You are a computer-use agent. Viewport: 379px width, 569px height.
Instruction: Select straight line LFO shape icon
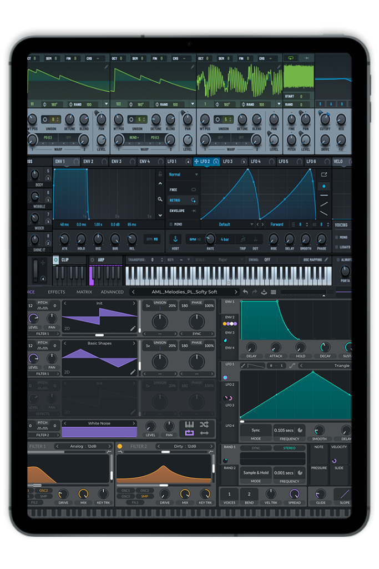point(324,195)
